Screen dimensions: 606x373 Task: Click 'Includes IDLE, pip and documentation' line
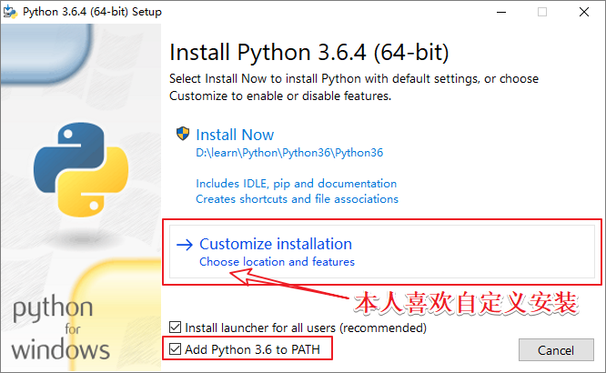(x=296, y=183)
